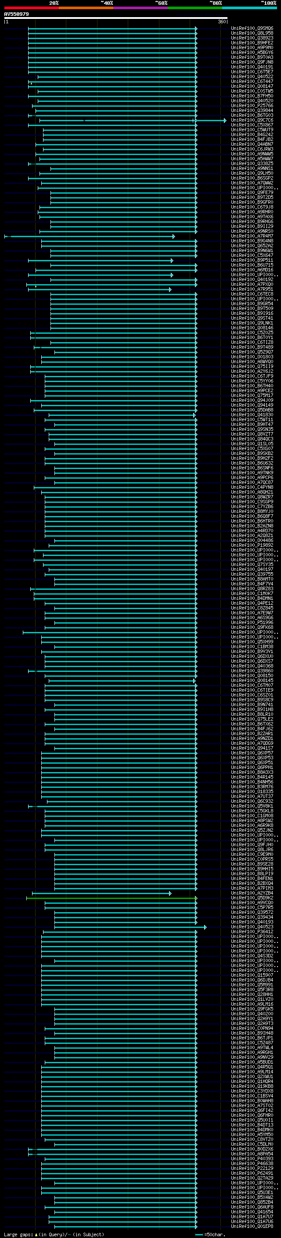This screenshot has height=1238, width=281.
Task: Click the orange ~40% identity color segment
Action: pyautogui.click(x=86, y=8)
